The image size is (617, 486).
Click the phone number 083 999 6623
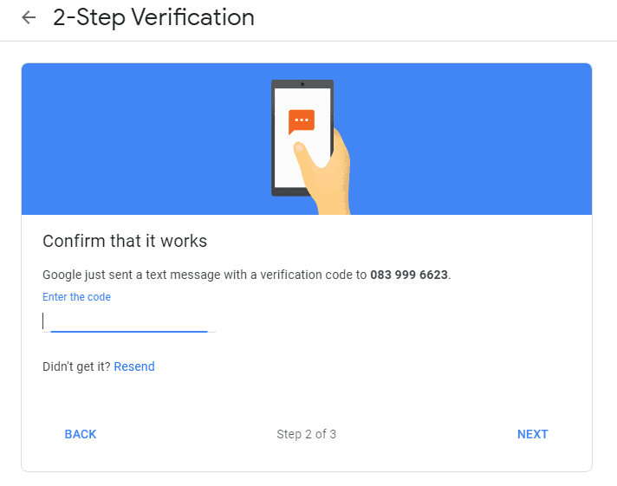[409, 275]
